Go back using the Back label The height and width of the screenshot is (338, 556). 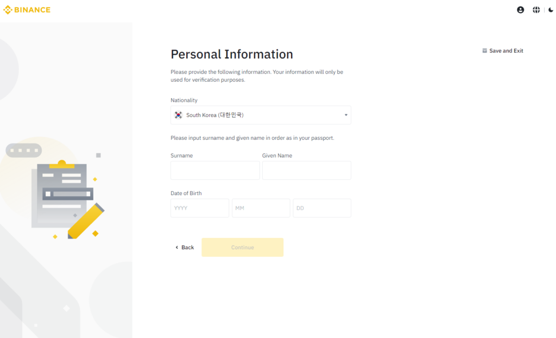(x=188, y=248)
